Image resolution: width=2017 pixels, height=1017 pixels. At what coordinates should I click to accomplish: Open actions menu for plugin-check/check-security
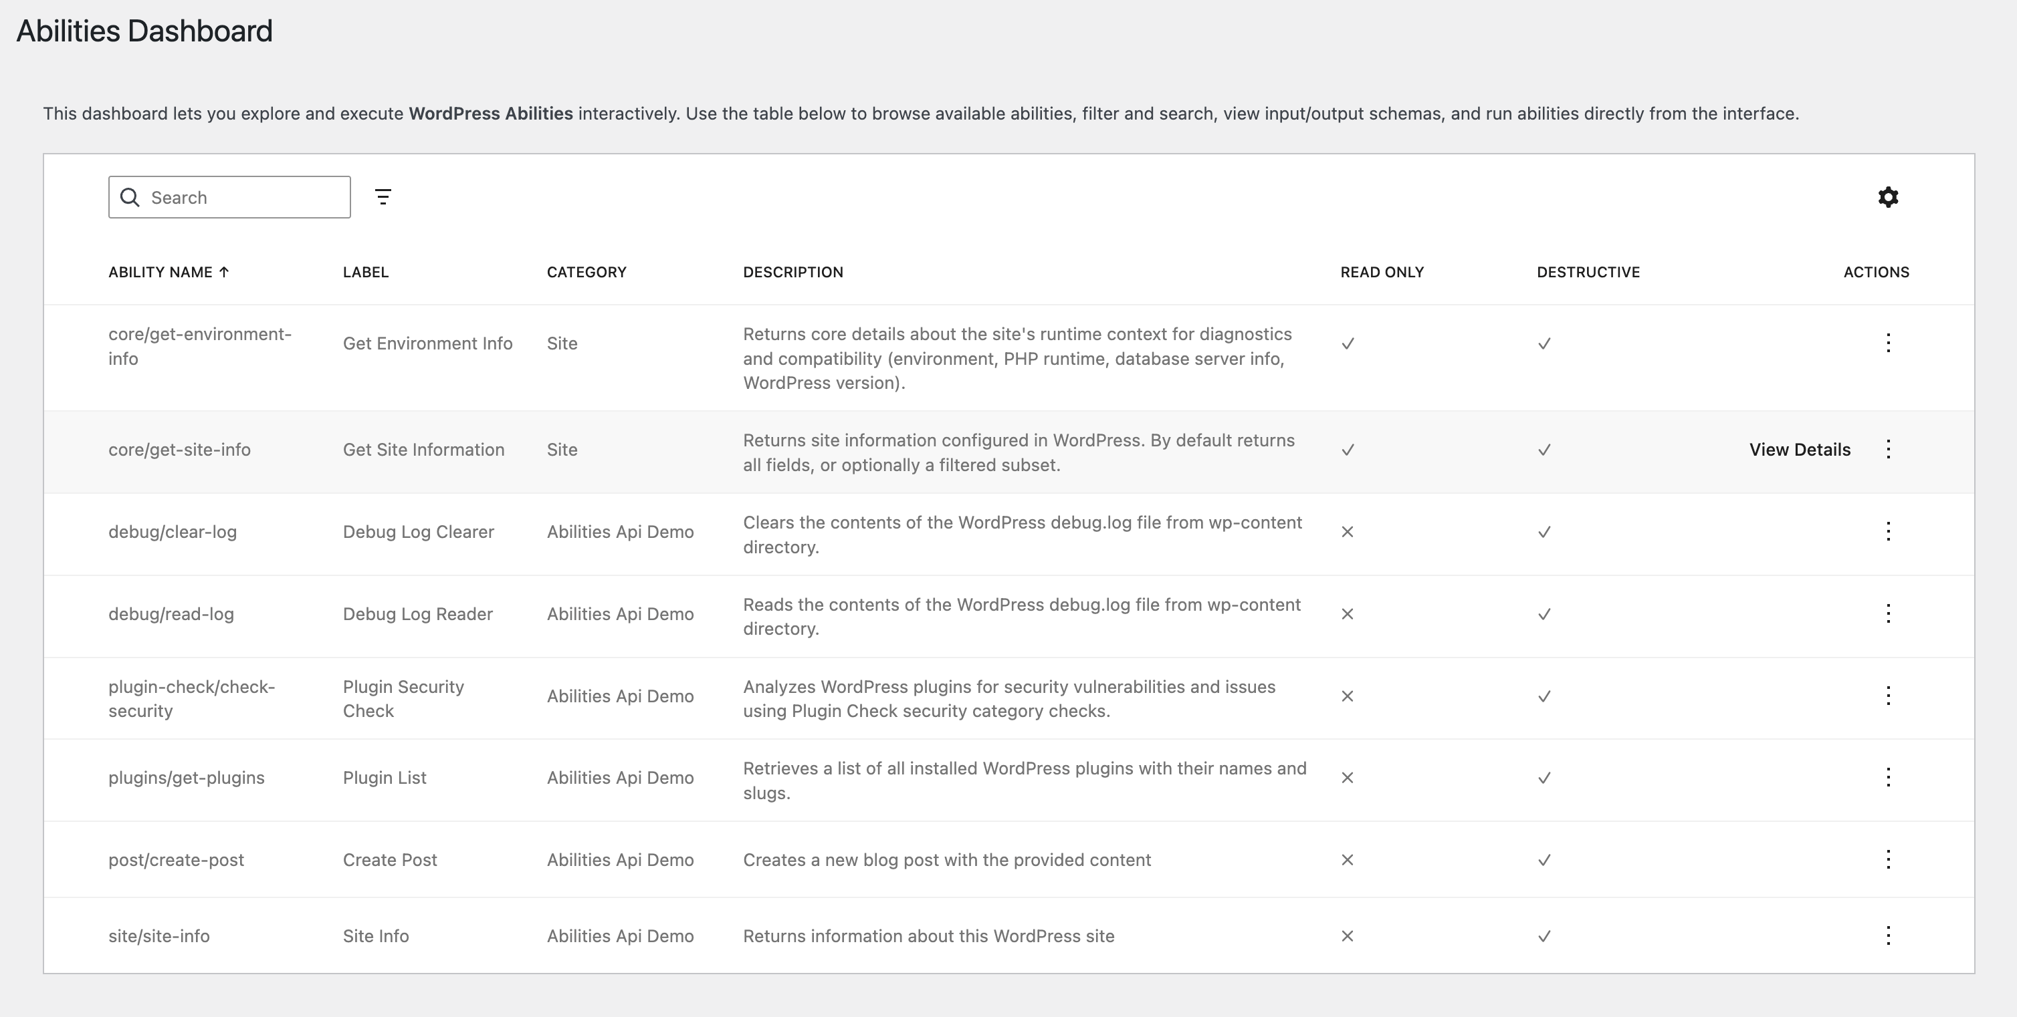click(x=1888, y=696)
